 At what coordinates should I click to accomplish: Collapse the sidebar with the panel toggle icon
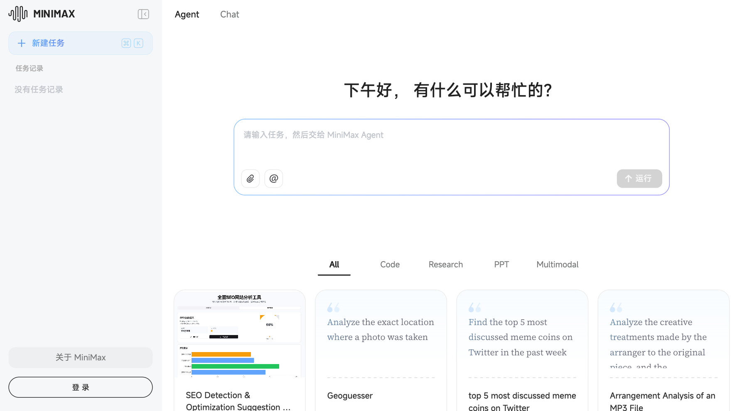143,14
